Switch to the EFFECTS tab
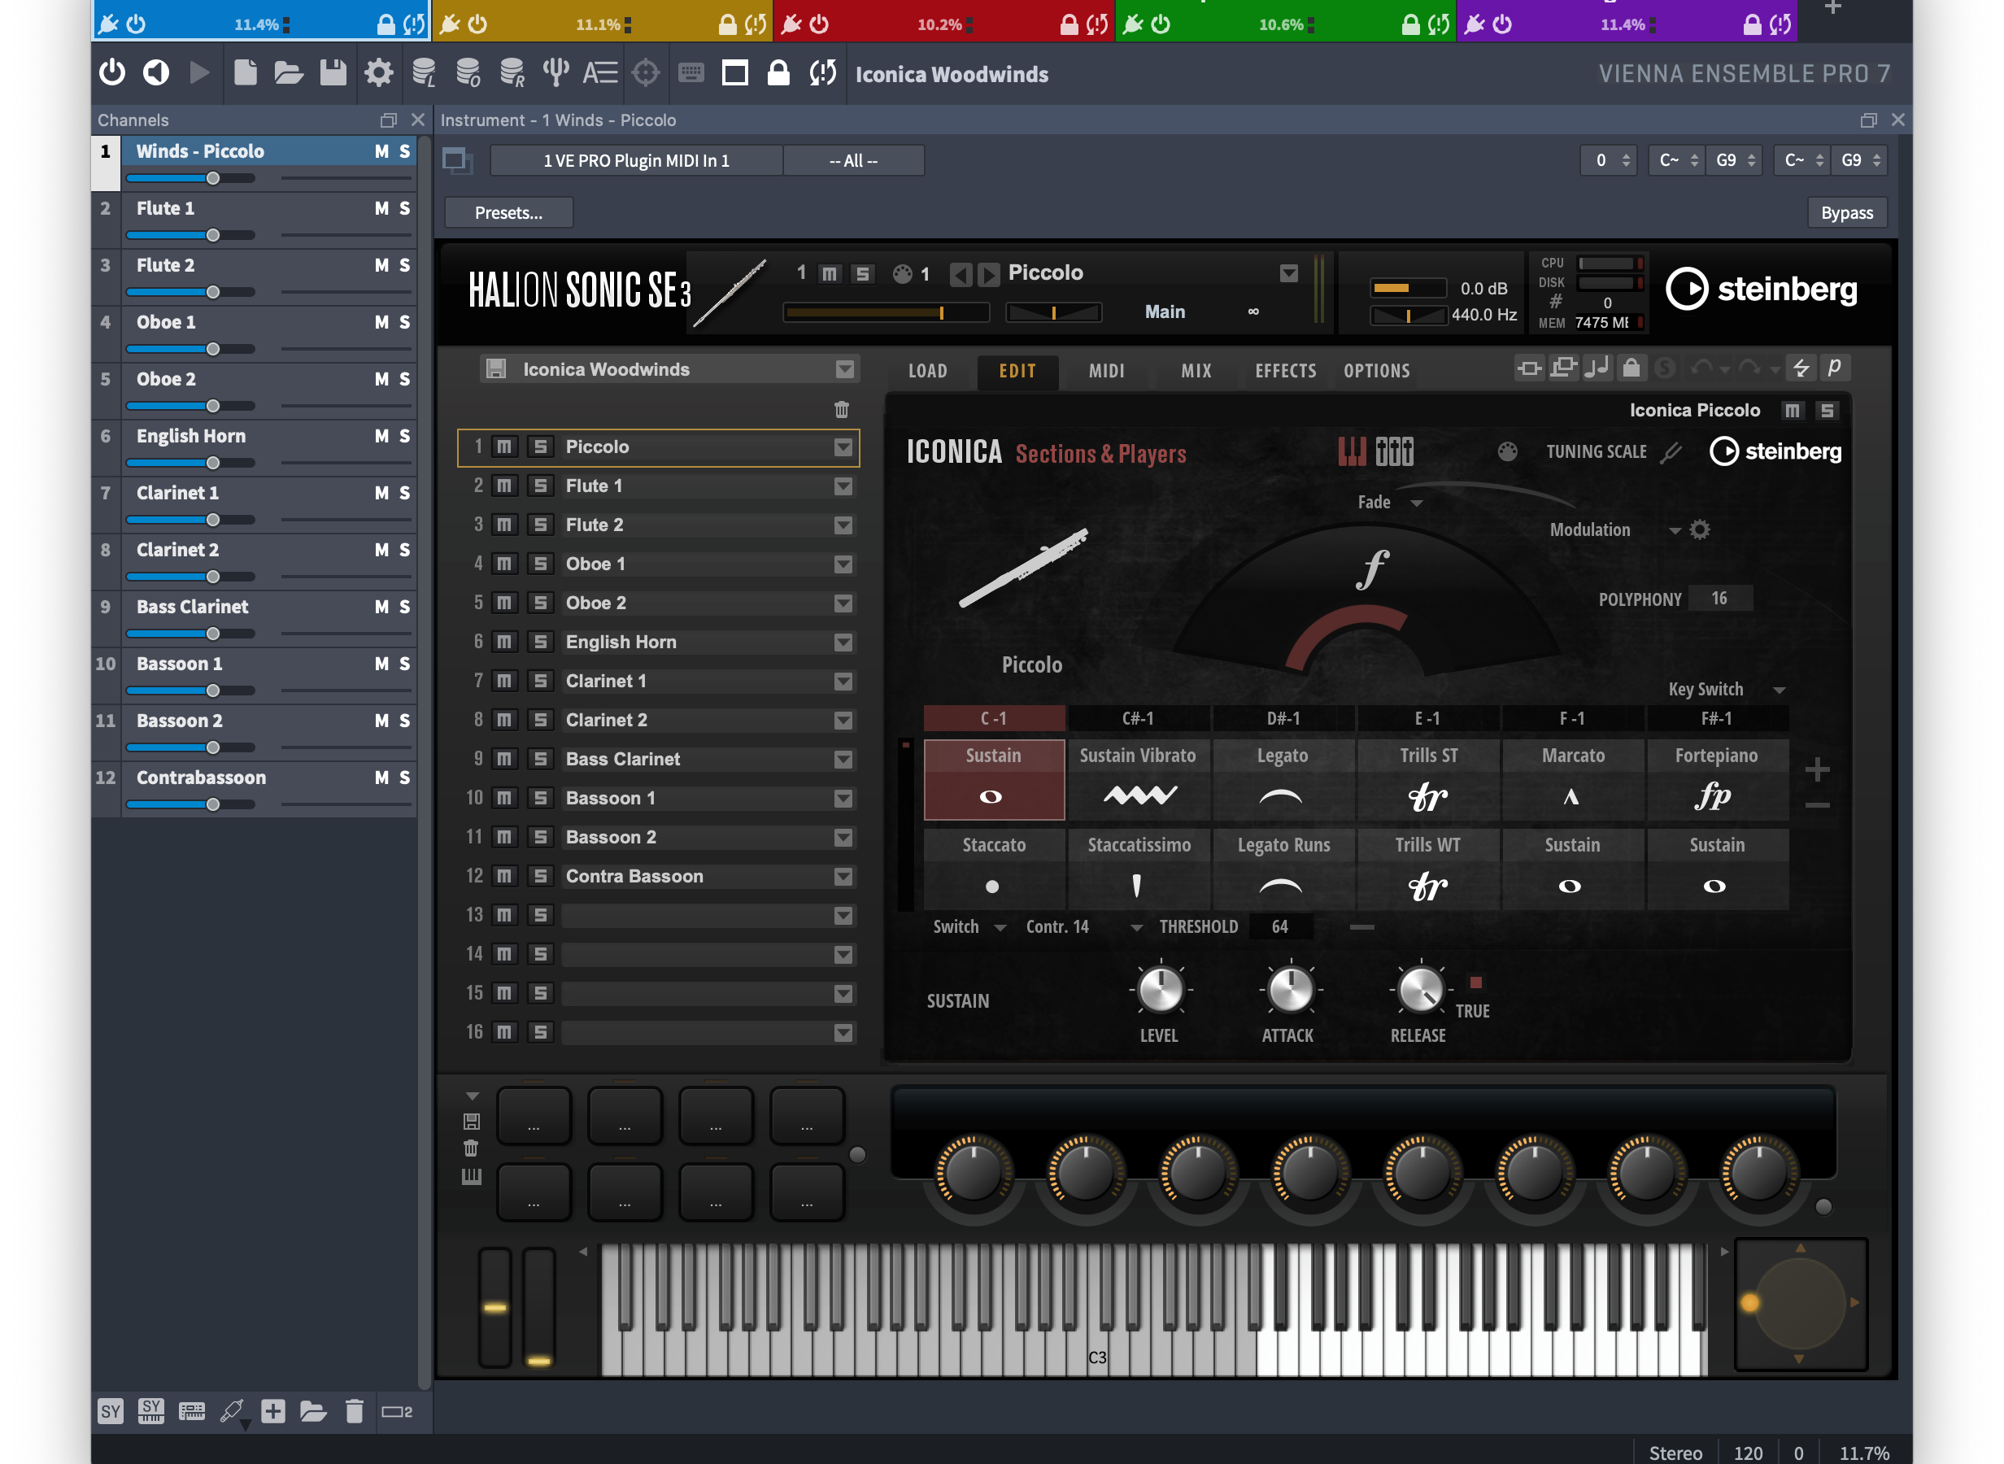 click(1286, 370)
